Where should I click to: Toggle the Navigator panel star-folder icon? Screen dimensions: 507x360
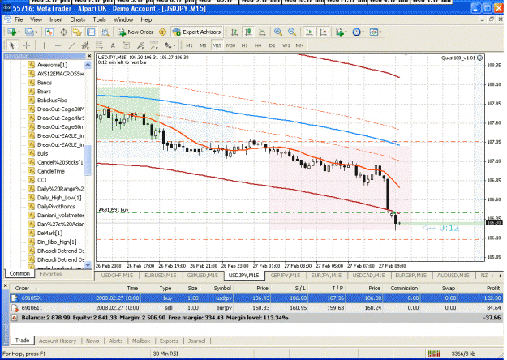coord(77,32)
